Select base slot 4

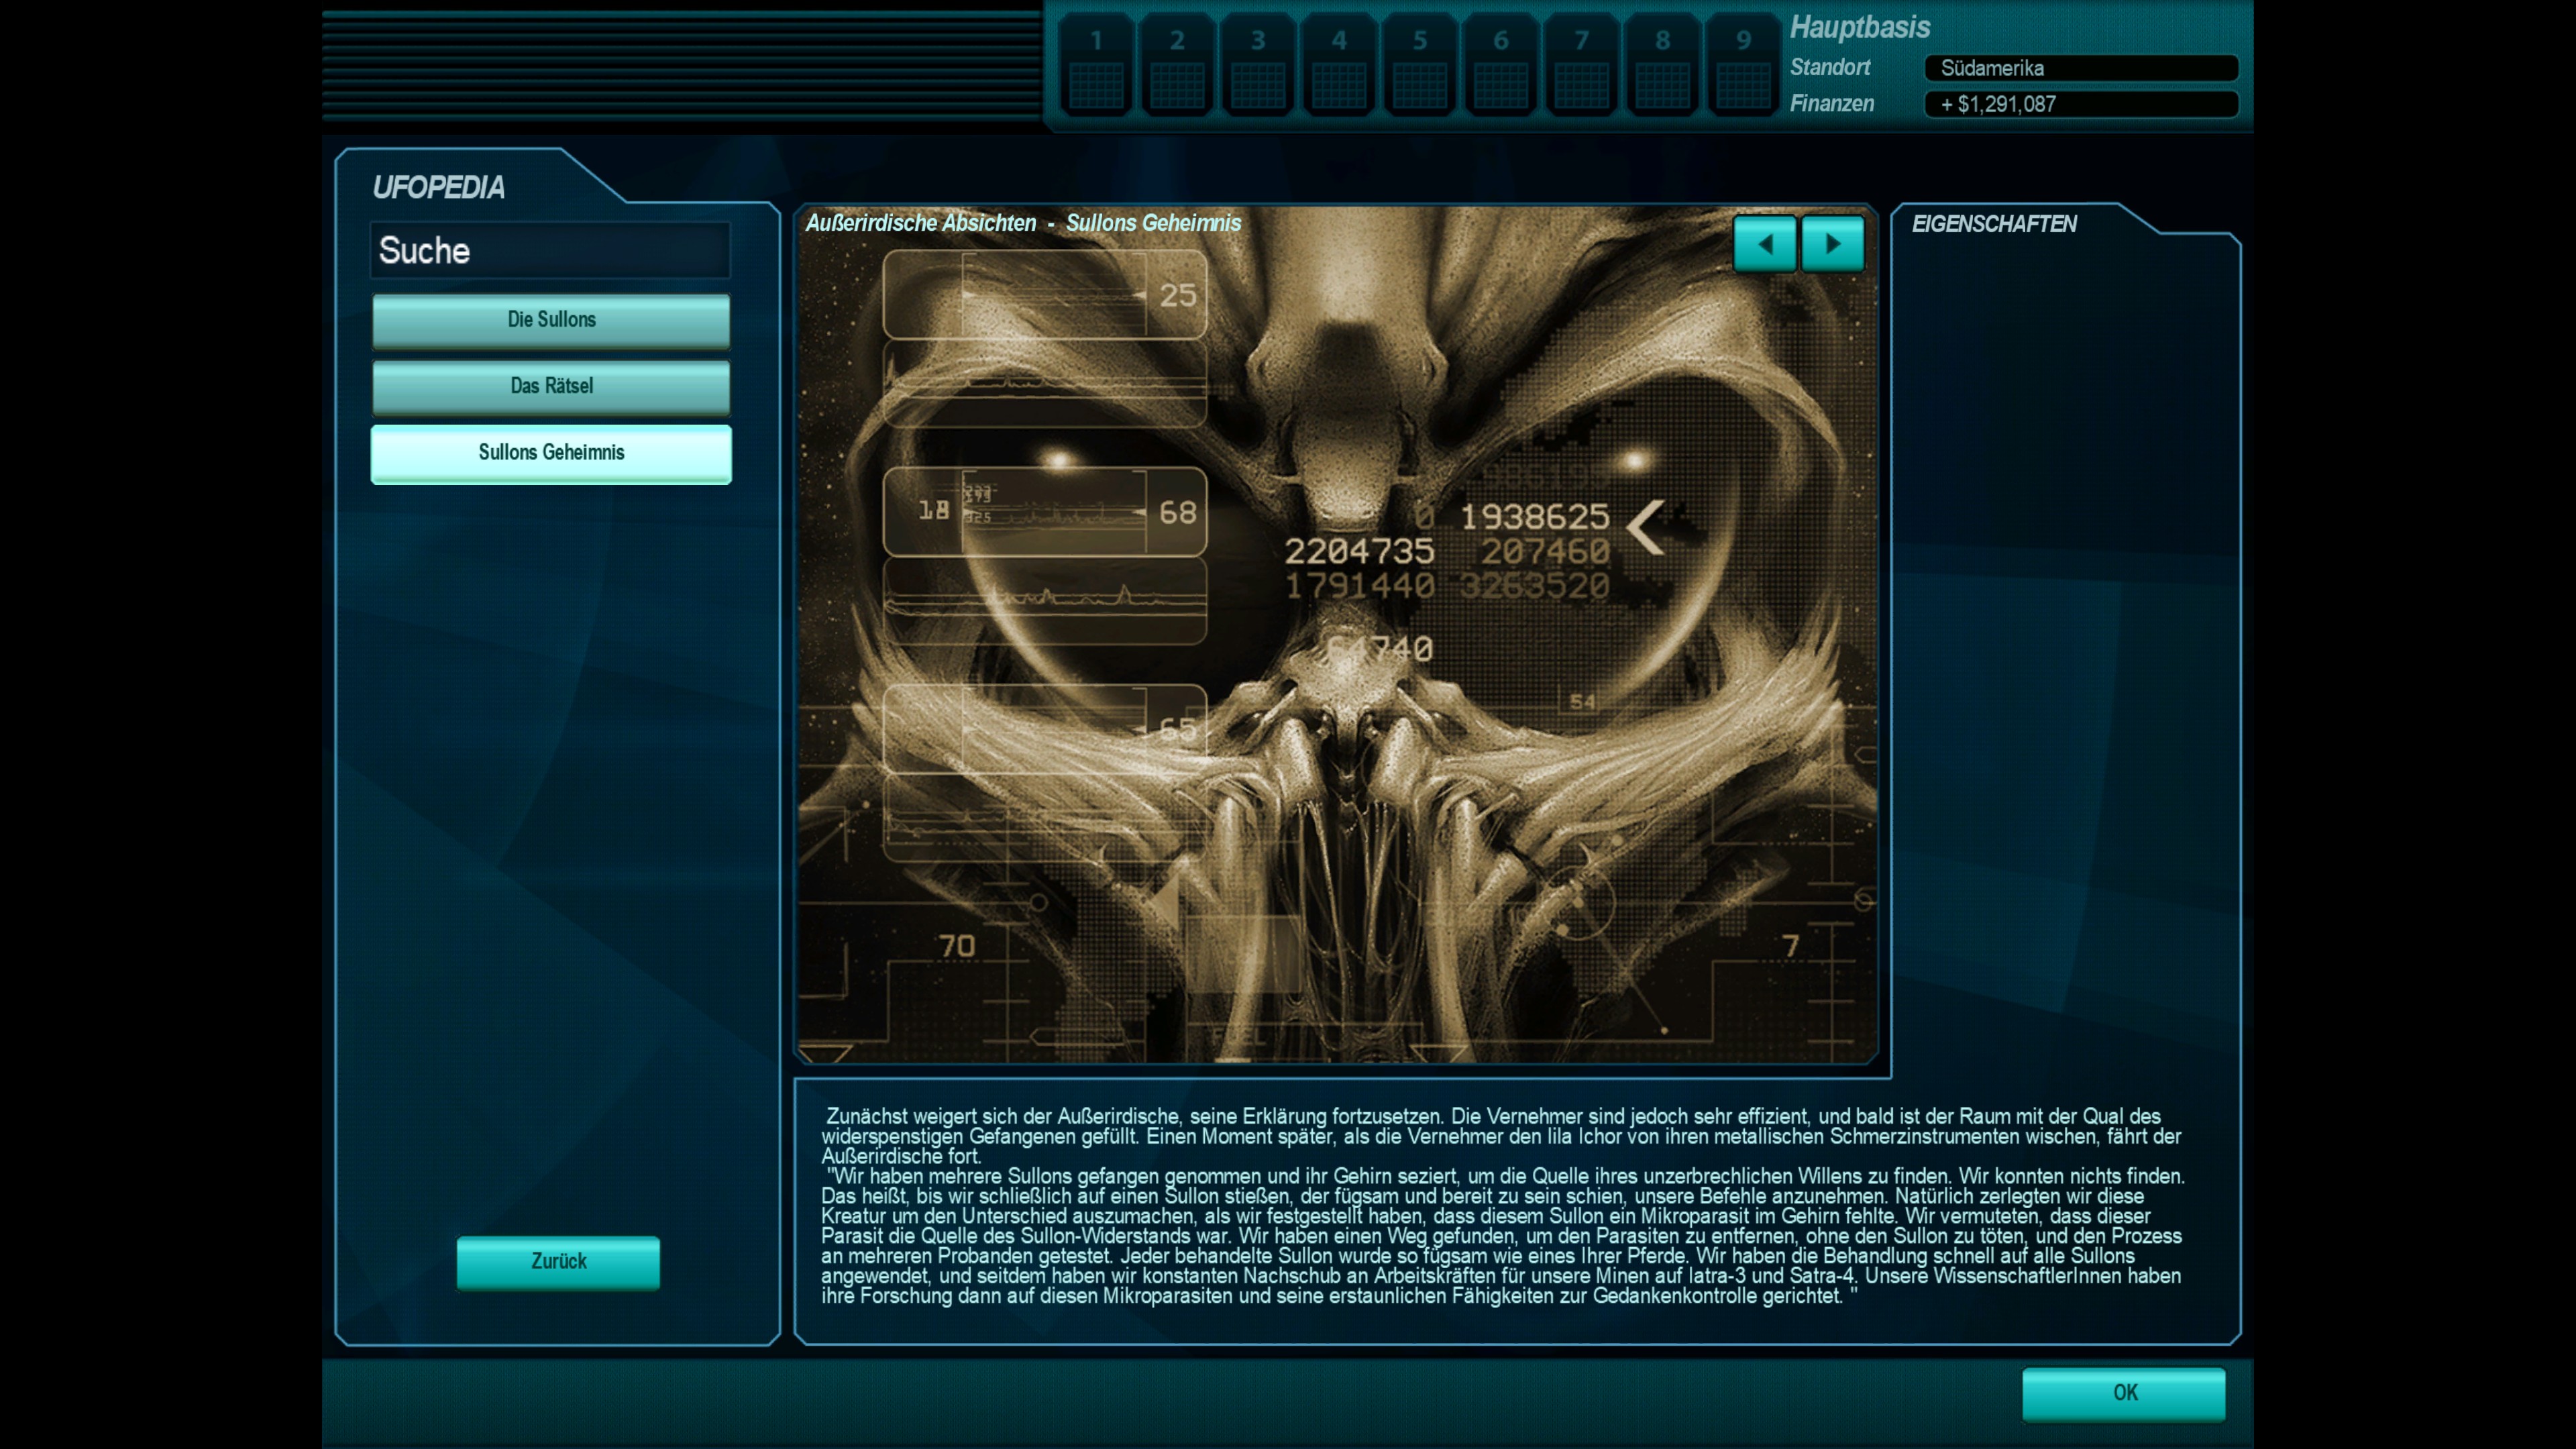[1339, 66]
